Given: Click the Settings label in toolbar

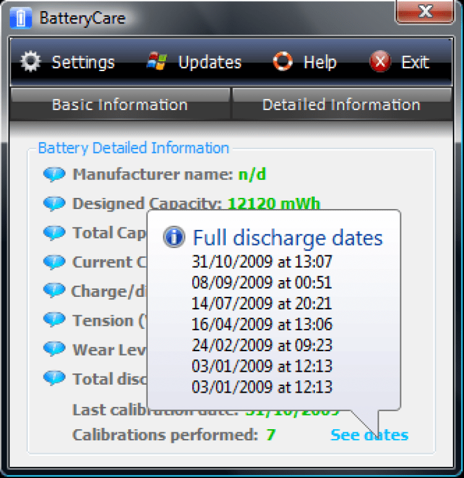Looking at the screenshot, I should click(x=84, y=62).
